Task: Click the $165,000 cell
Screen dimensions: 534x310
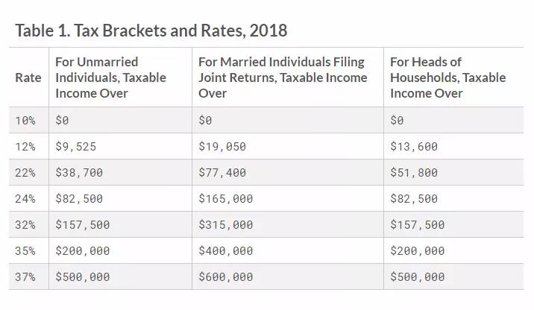Action: coord(226,199)
